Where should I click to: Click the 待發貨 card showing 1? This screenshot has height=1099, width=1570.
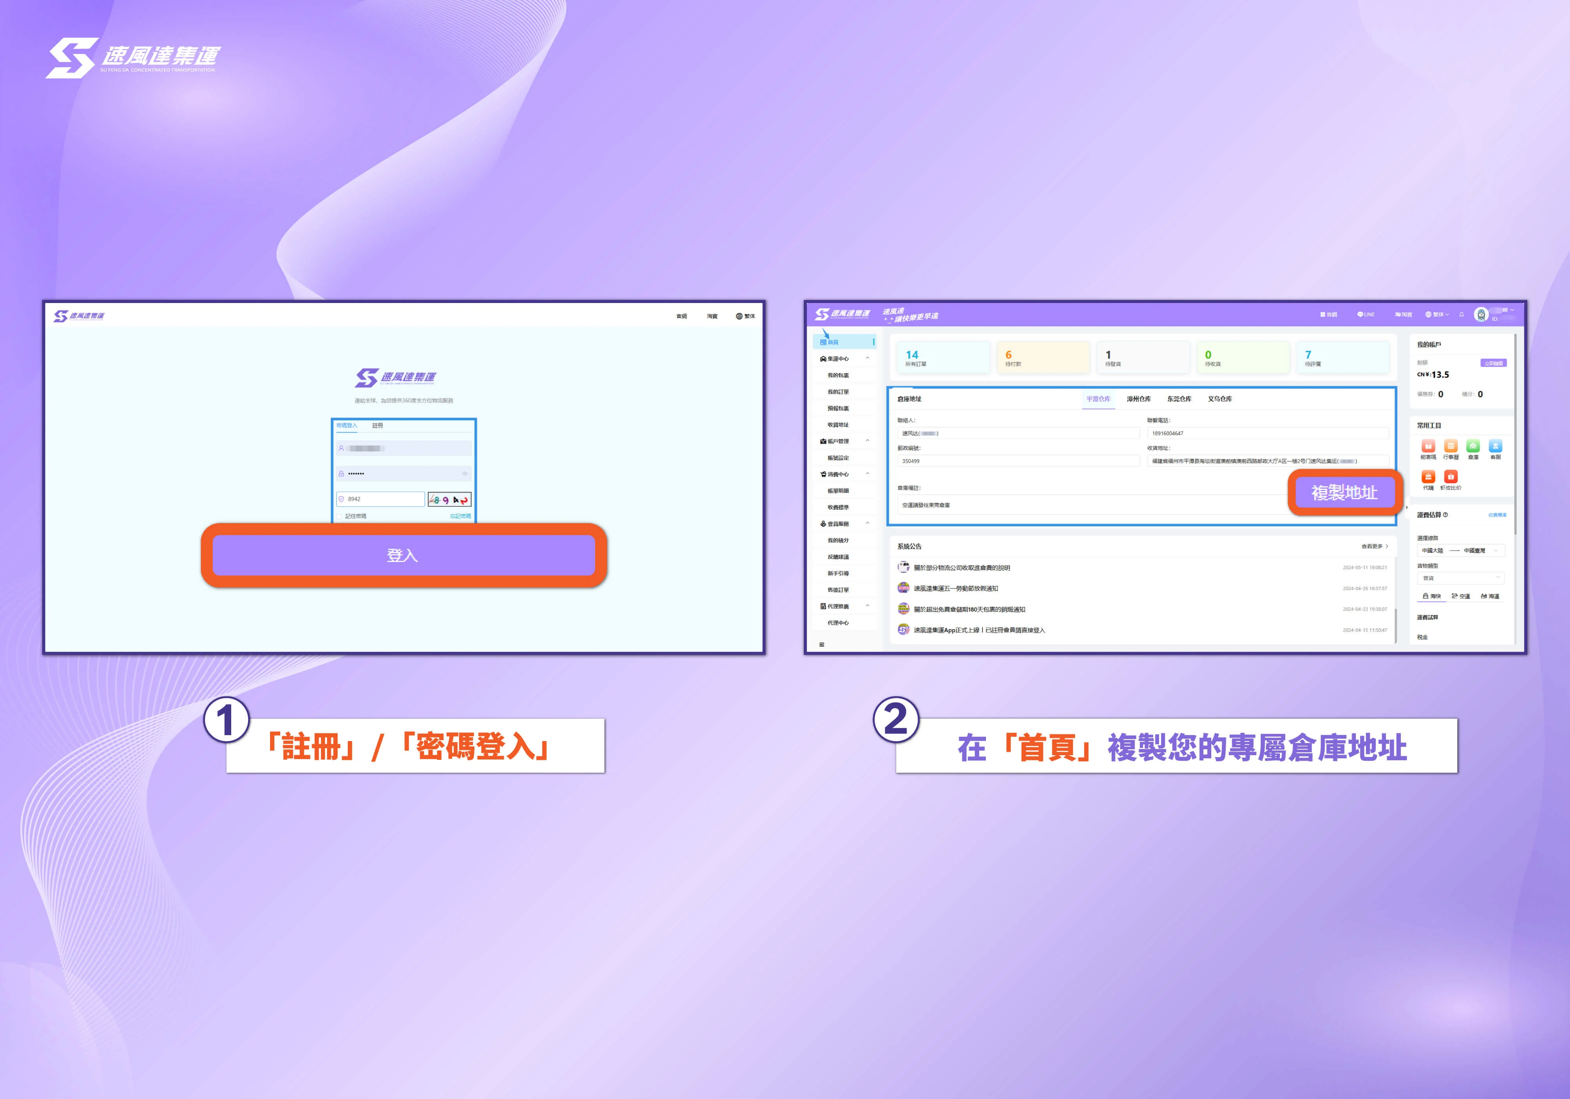(x=1143, y=358)
